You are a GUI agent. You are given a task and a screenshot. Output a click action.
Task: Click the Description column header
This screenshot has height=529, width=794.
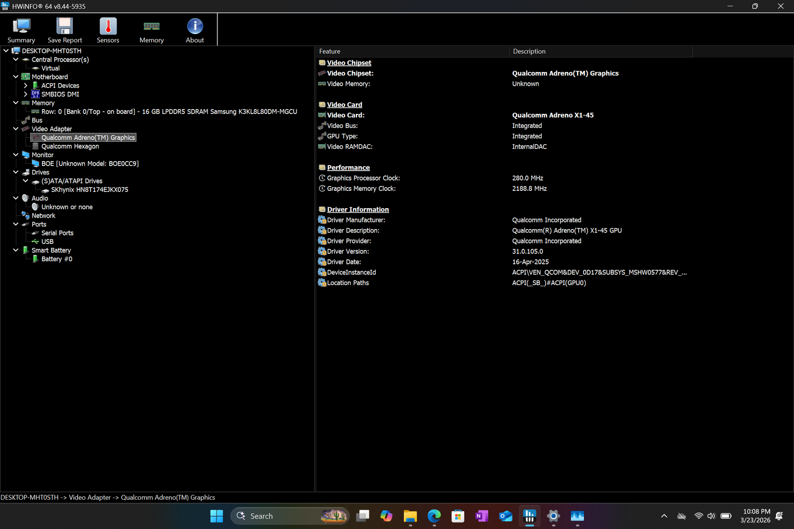[600, 52]
